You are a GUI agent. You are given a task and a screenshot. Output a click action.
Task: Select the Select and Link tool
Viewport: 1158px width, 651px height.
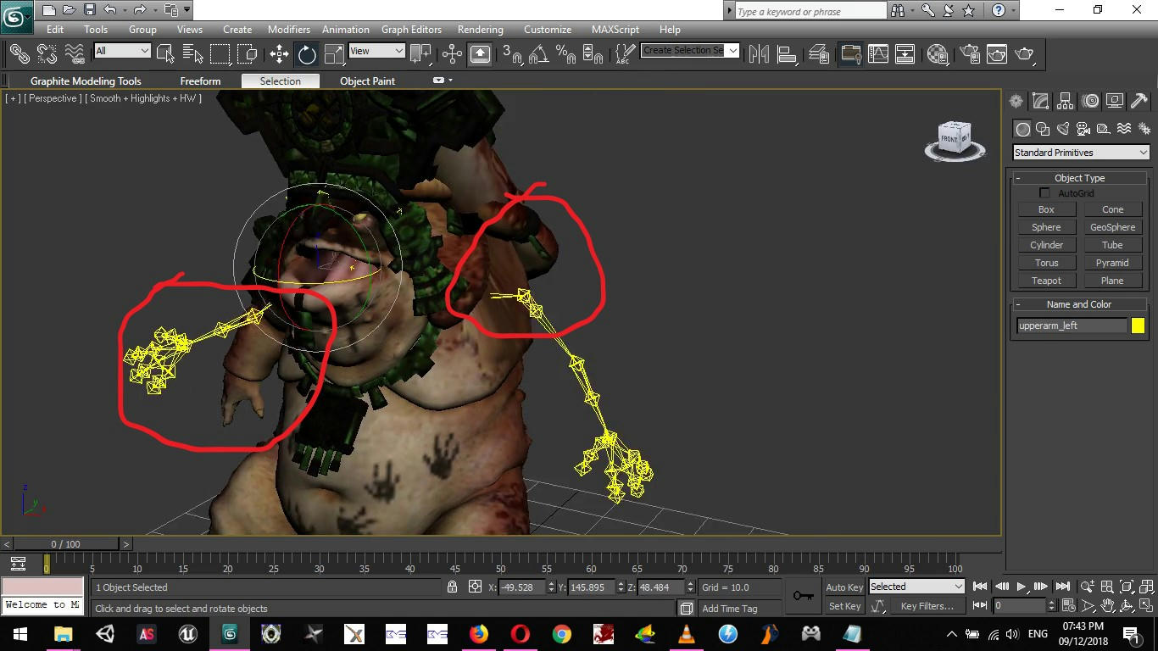click(19, 53)
